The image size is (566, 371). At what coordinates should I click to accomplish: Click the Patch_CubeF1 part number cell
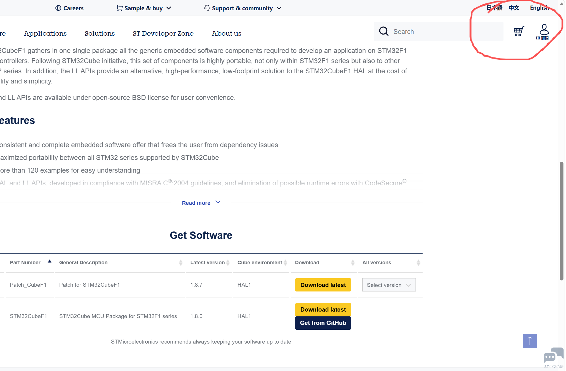28,285
